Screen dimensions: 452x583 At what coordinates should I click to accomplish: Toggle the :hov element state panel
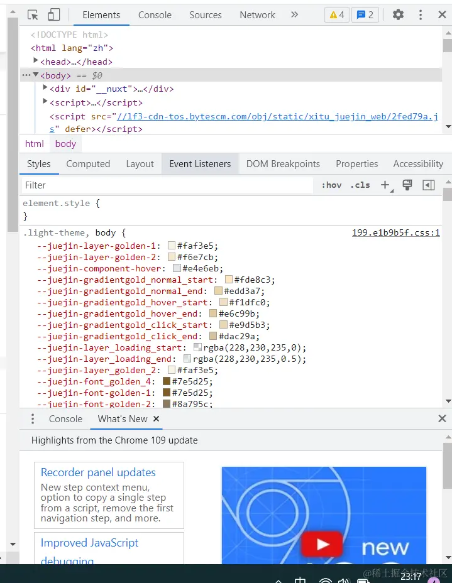pyautogui.click(x=331, y=185)
